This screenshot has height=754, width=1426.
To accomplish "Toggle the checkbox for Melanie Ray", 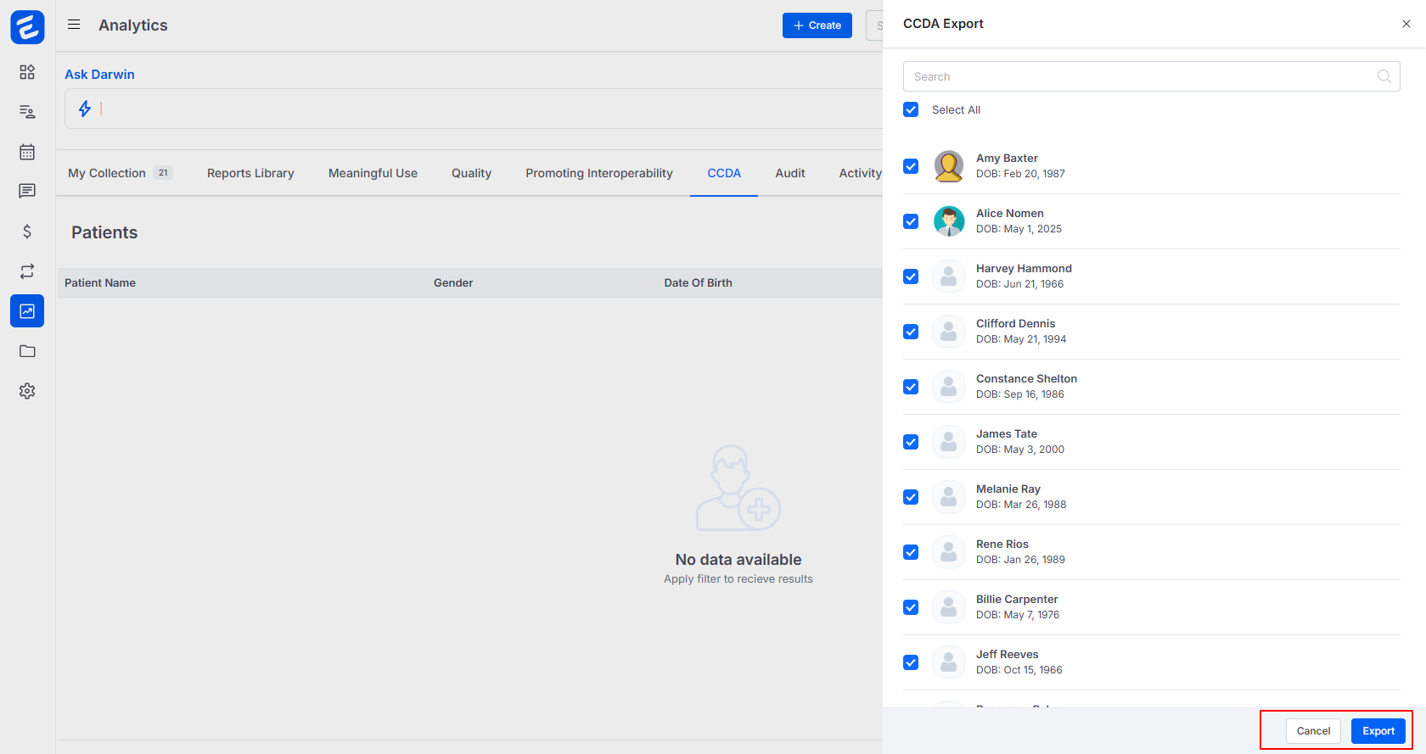I will (911, 497).
